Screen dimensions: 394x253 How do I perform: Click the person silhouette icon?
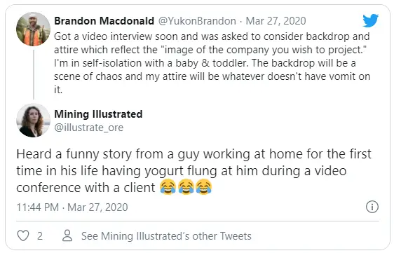[x=67, y=235]
